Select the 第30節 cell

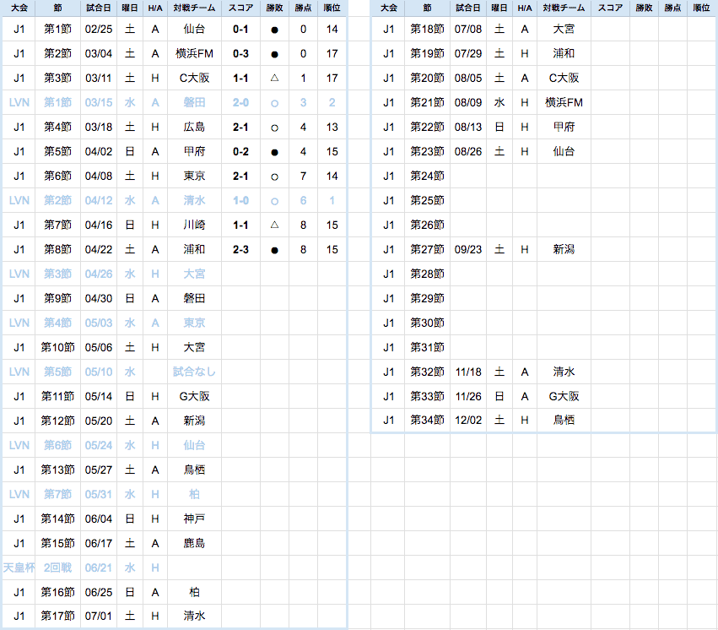tap(427, 323)
